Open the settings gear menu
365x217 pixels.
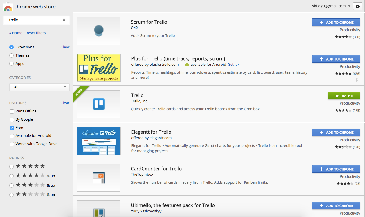pos(358,6)
